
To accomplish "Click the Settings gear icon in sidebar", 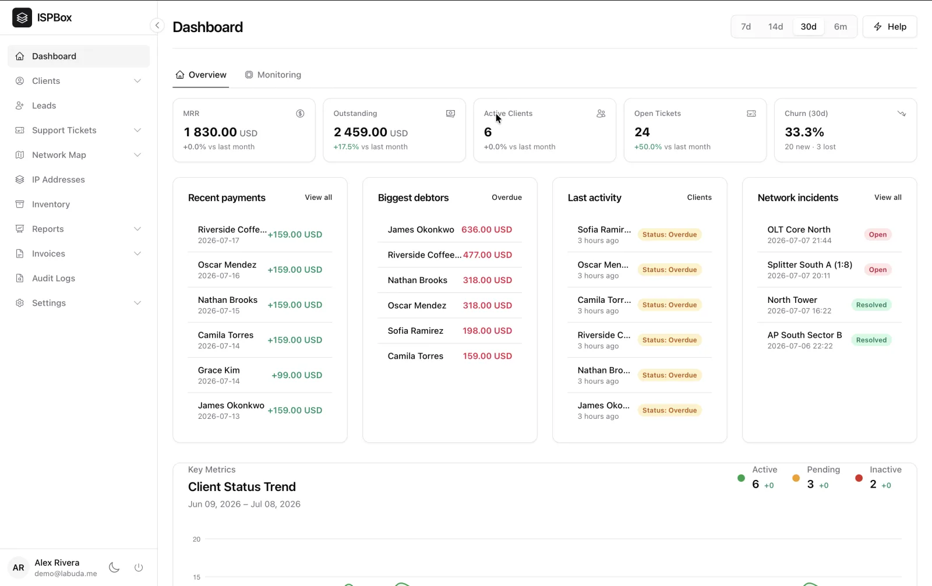I will 20,303.
